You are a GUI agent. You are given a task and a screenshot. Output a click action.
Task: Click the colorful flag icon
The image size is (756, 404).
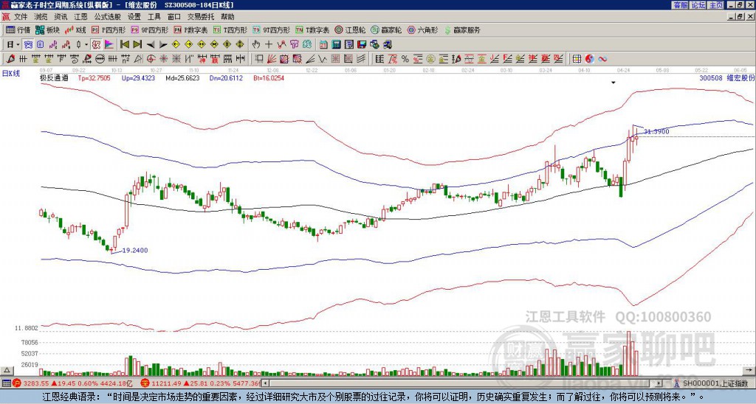coord(109,45)
